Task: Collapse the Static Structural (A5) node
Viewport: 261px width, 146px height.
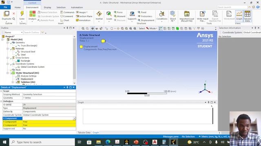Action: pos(7,73)
